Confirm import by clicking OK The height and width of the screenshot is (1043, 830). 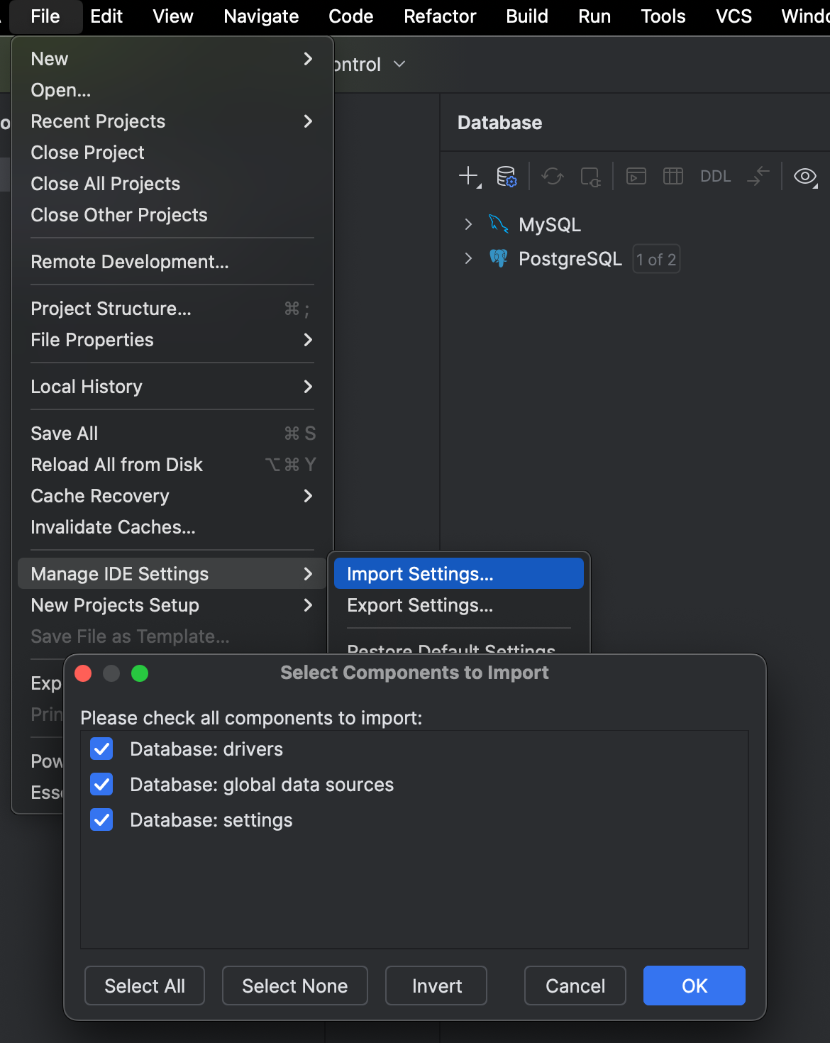(693, 986)
